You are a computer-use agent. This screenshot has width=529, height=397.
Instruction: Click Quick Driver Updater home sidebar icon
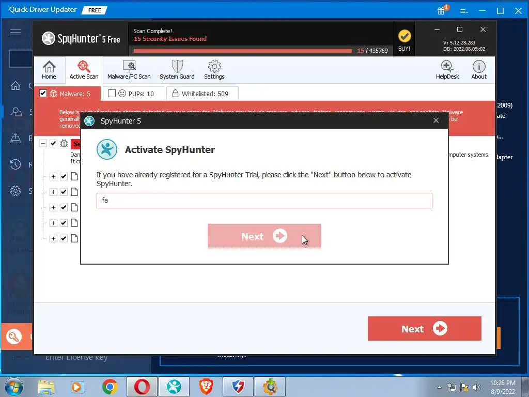[15, 86]
